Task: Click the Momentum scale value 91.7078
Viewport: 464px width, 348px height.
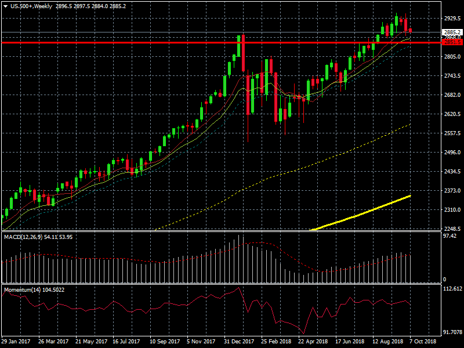Action: 452,332
